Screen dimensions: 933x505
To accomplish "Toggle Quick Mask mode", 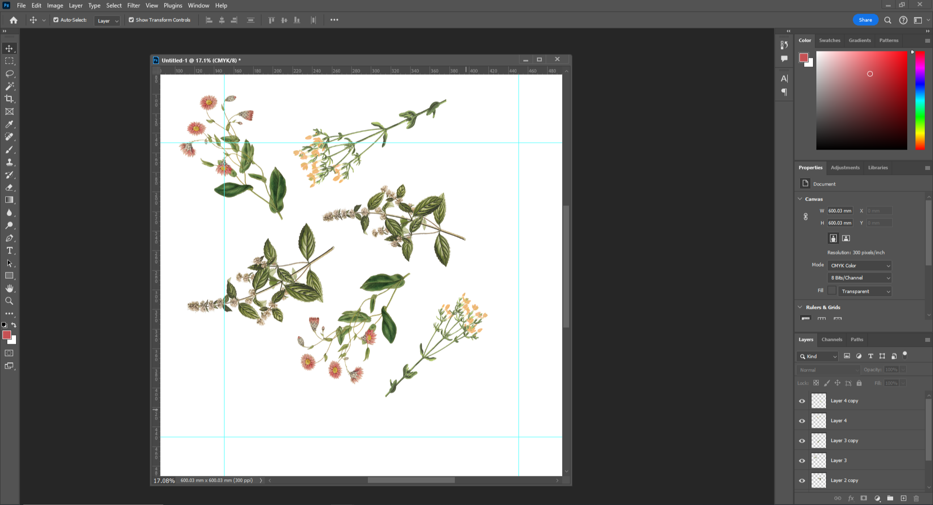I will click(x=9, y=353).
